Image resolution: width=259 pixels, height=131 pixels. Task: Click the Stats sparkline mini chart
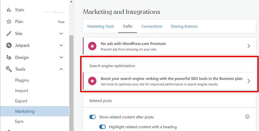[x=54, y=12]
